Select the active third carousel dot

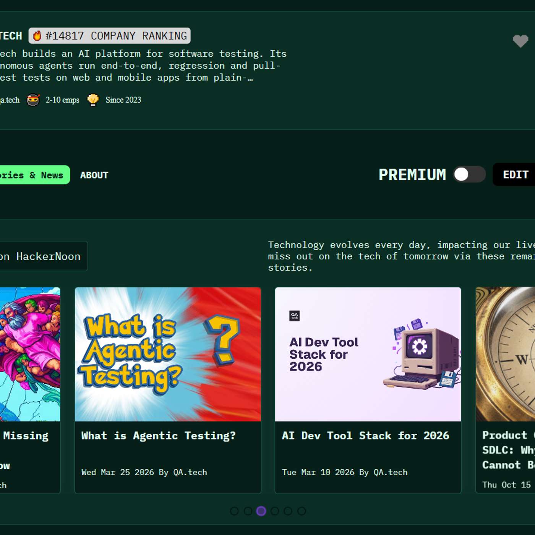[x=261, y=511]
